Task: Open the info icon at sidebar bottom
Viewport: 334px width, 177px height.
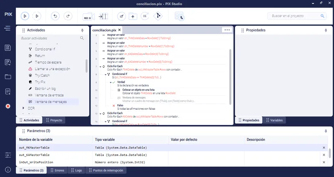Action: click(8, 170)
